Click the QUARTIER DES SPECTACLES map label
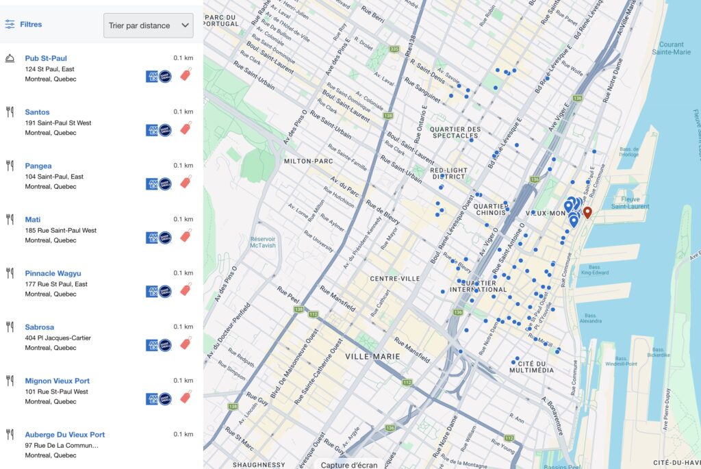 pyautogui.click(x=455, y=132)
